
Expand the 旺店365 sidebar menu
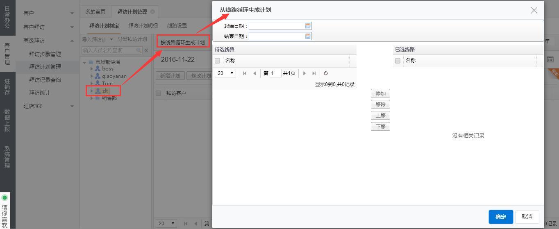pyautogui.click(x=72, y=106)
